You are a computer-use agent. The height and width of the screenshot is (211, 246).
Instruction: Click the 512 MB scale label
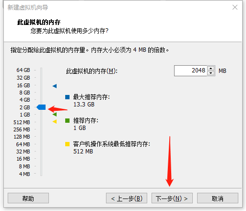[x=22, y=122]
